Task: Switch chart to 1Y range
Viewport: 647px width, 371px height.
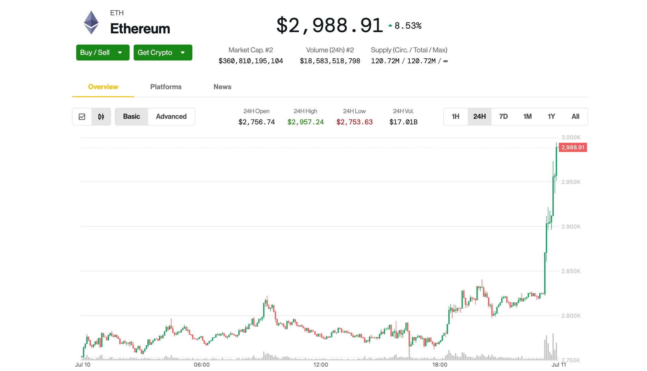Action: point(551,116)
